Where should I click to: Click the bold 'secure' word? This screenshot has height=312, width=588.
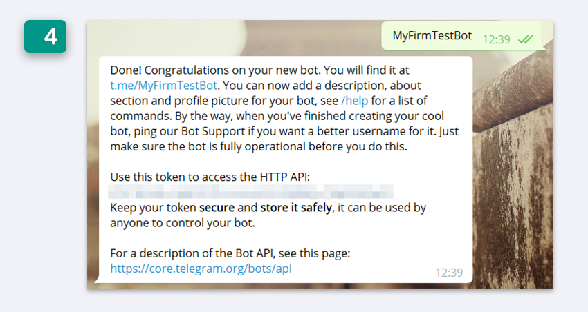tap(217, 208)
